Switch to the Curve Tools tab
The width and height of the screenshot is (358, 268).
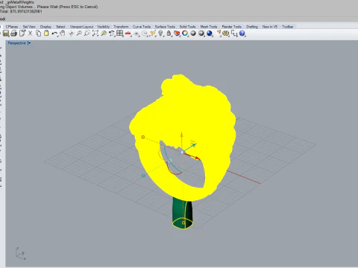coord(142,27)
